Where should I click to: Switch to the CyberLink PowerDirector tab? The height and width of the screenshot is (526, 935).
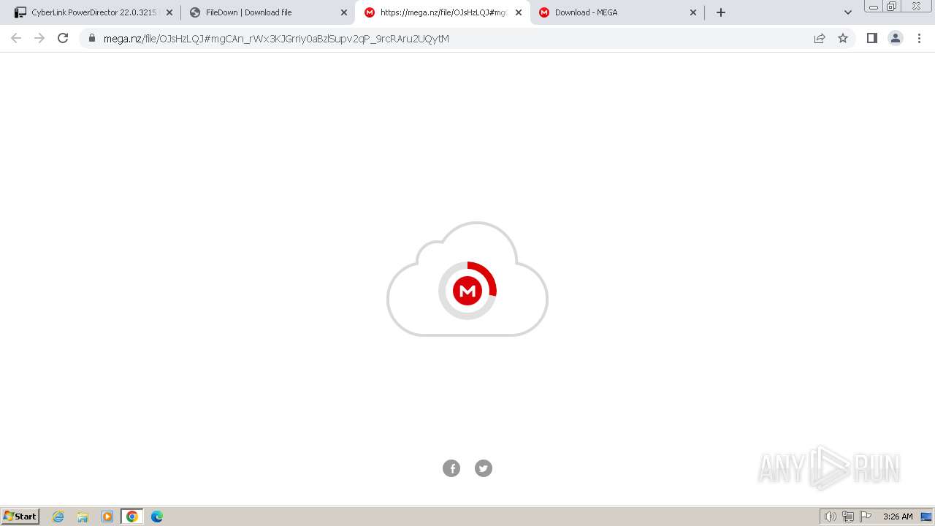pos(91,12)
